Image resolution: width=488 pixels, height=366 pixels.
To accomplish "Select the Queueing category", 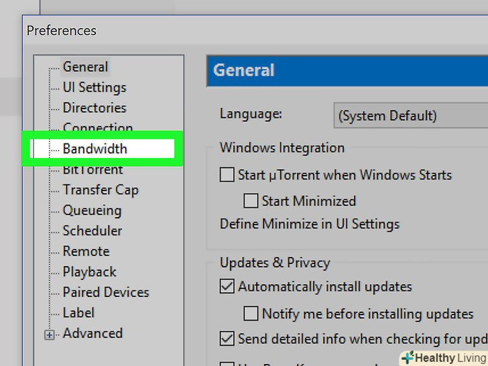I will (x=93, y=210).
